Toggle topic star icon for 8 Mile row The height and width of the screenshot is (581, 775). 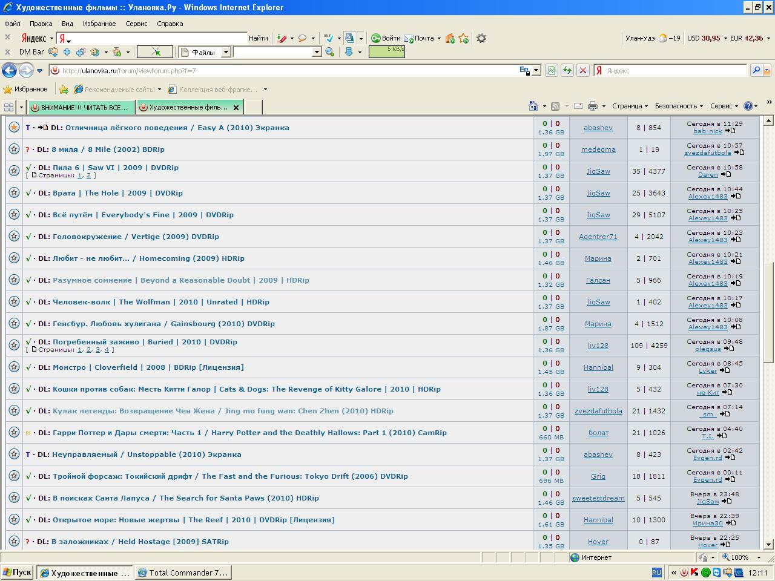point(14,149)
